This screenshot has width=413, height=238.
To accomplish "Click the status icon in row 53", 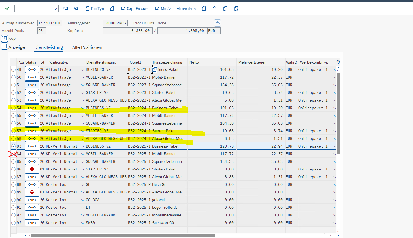I will pos(32,100).
